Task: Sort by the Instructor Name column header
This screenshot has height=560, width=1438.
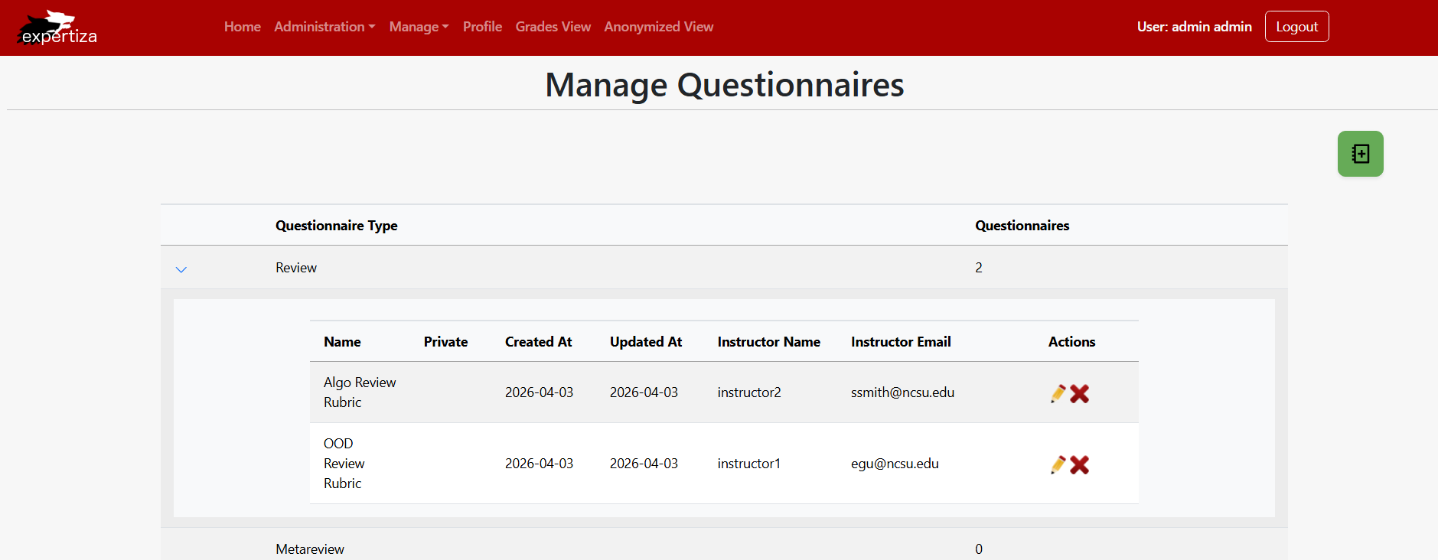Action: click(769, 342)
